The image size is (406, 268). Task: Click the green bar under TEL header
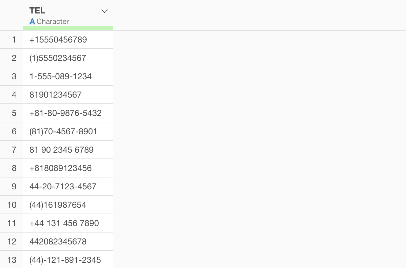[x=68, y=28]
